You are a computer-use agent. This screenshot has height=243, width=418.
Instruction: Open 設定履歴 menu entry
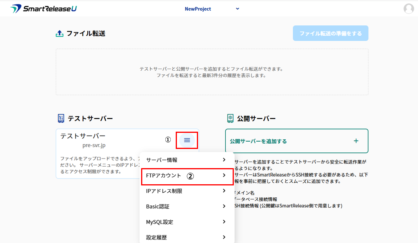coord(157,237)
